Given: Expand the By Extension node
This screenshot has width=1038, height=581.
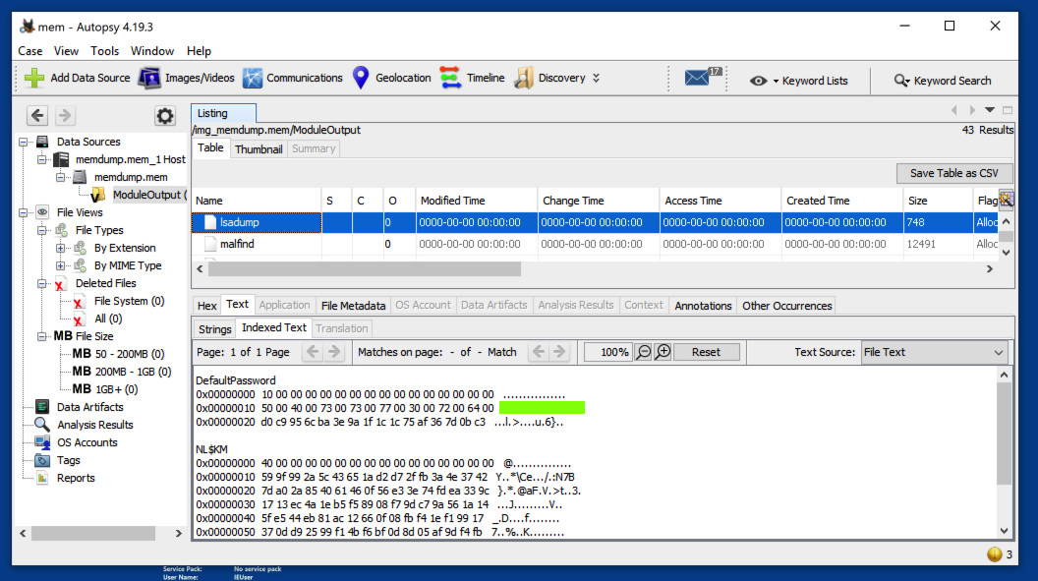Looking at the screenshot, I should coord(60,248).
